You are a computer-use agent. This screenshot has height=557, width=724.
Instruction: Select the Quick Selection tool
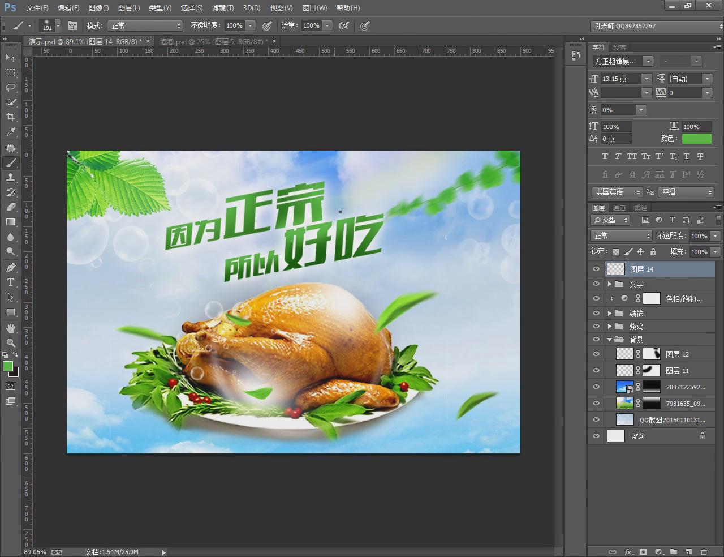[x=11, y=102]
